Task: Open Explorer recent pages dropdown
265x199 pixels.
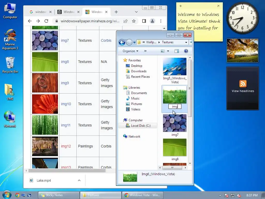Action: 134,42
